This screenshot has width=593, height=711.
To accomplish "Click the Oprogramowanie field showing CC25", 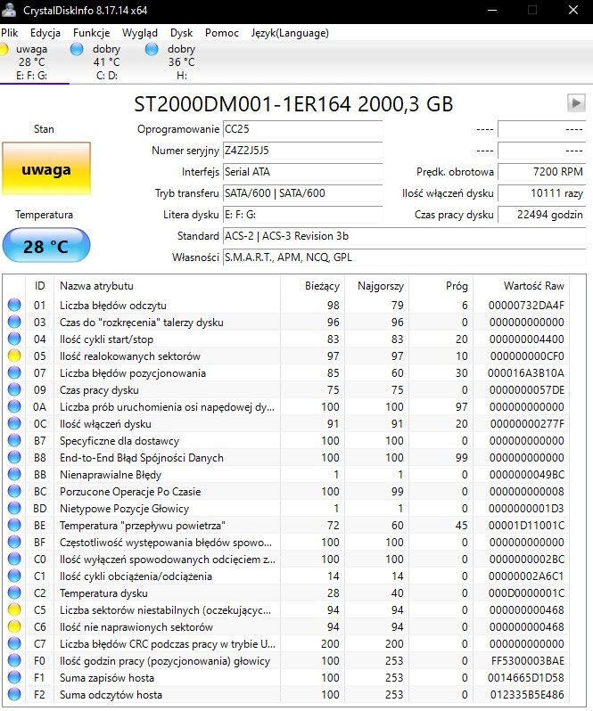I will tap(302, 129).
